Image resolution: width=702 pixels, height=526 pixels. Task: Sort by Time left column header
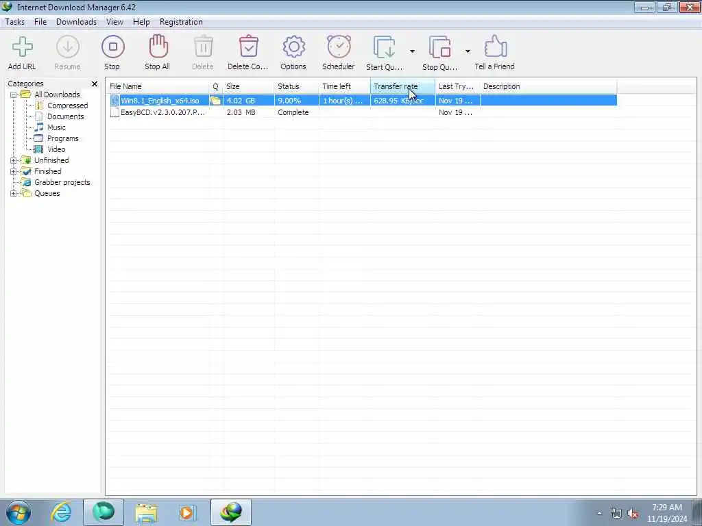[x=345, y=86]
